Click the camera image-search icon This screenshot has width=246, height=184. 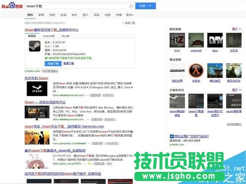pyautogui.click(x=131, y=6)
